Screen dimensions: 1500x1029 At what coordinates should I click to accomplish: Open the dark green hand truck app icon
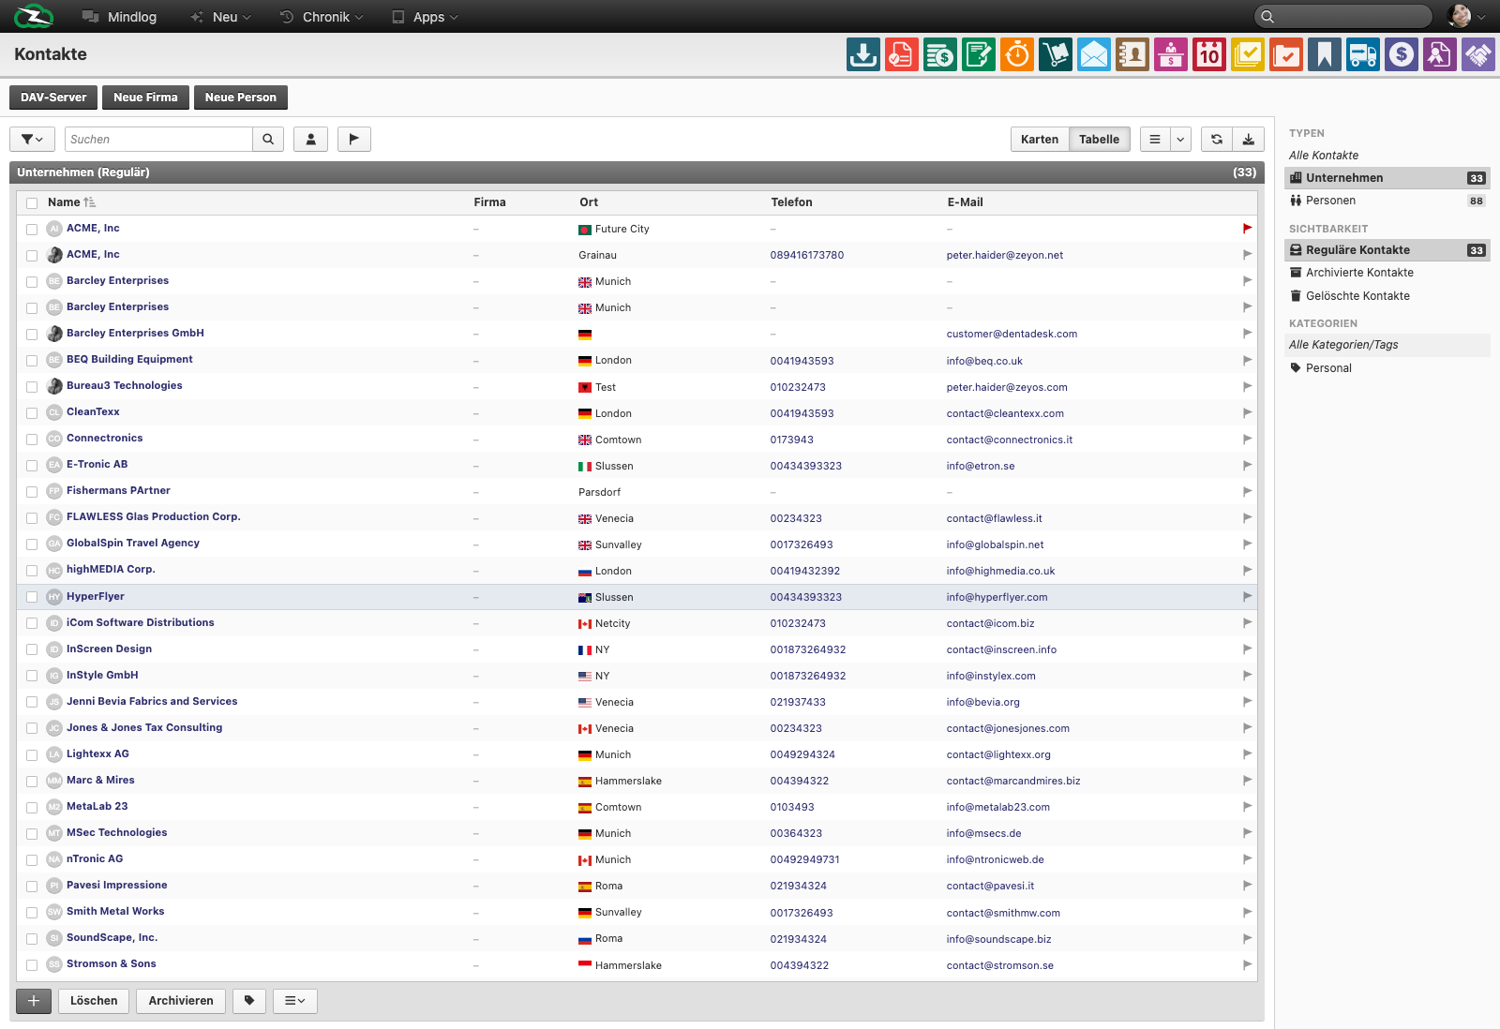(1055, 54)
